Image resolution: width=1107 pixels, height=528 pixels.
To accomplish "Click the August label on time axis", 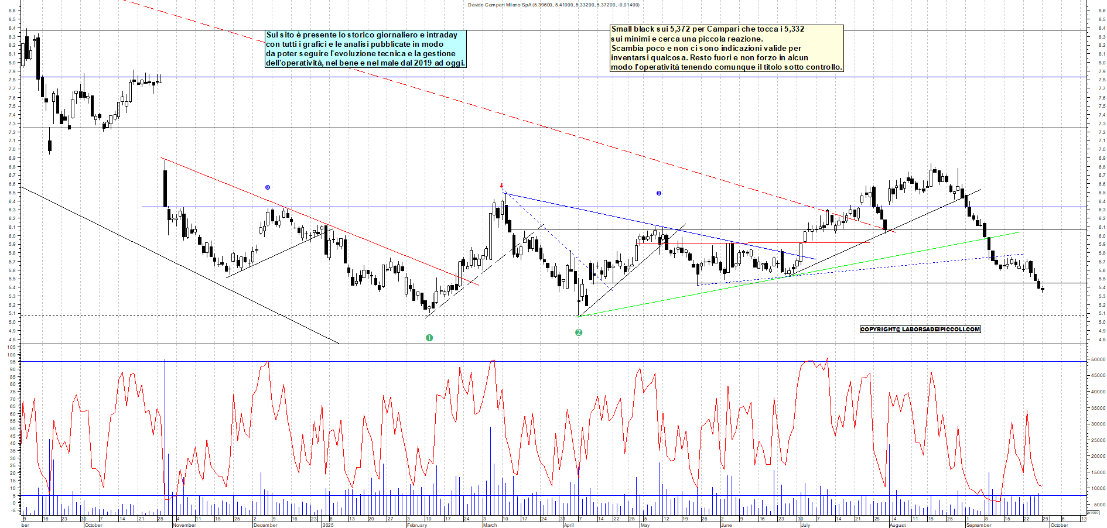I will 898,525.
